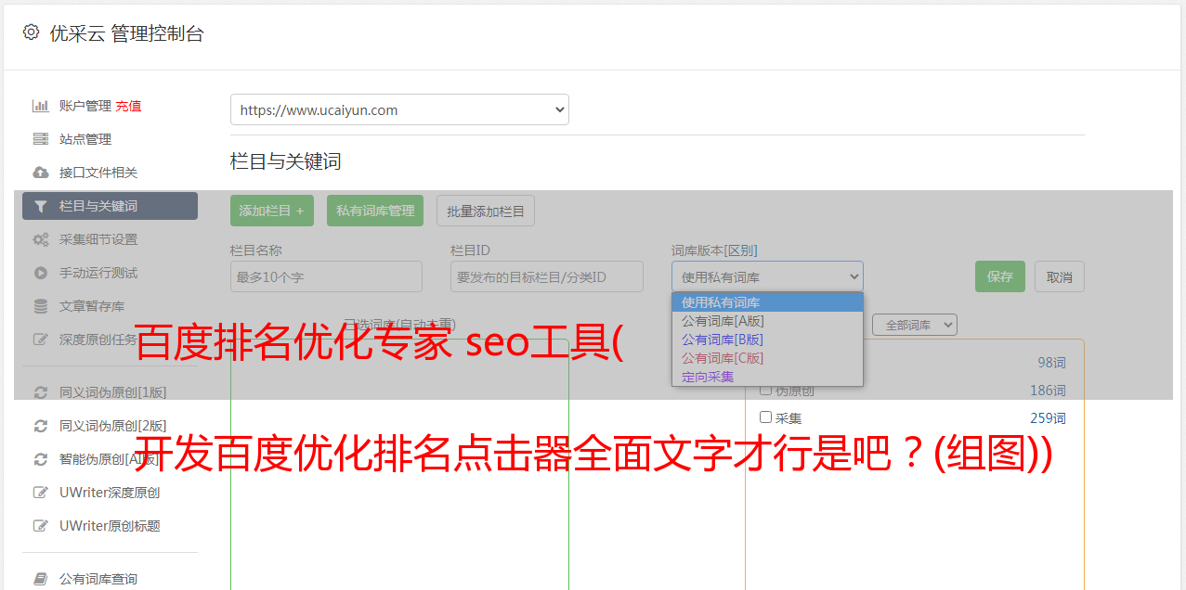Select 定向采集 option
Screen dimensions: 1186x590
(x=767, y=377)
